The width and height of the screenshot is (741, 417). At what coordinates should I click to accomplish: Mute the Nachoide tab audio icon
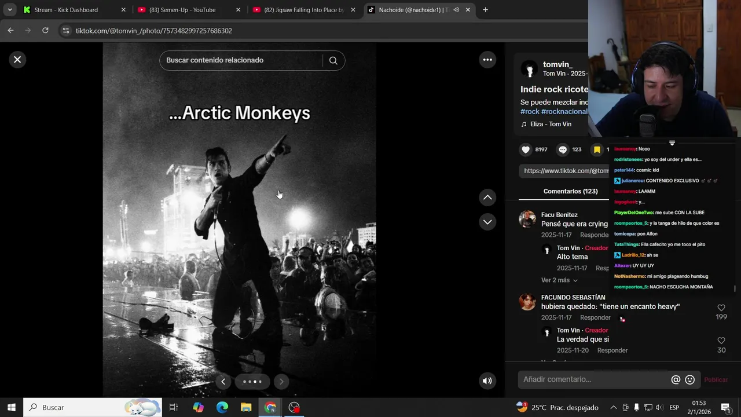tap(456, 10)
